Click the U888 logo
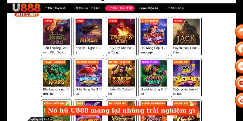243x121 pixels. point(26,10)
